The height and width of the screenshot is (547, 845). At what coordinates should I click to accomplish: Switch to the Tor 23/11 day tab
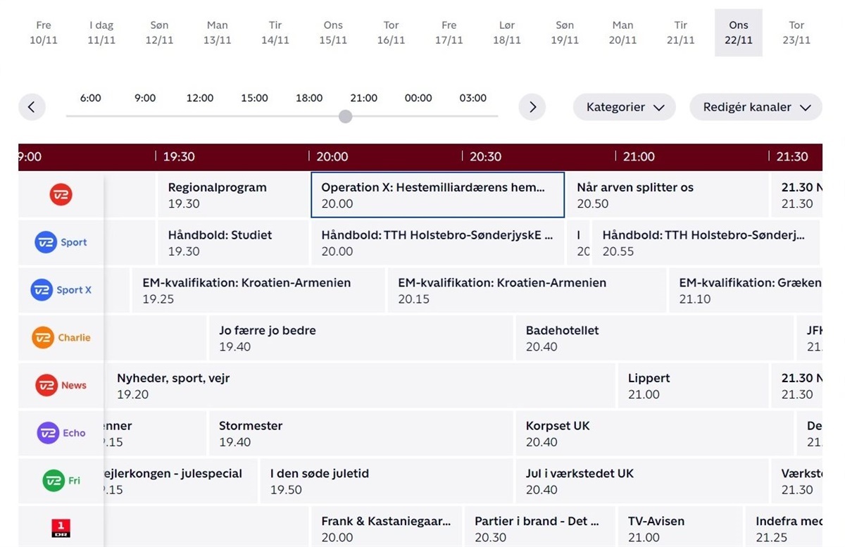[x=796, y=32]
